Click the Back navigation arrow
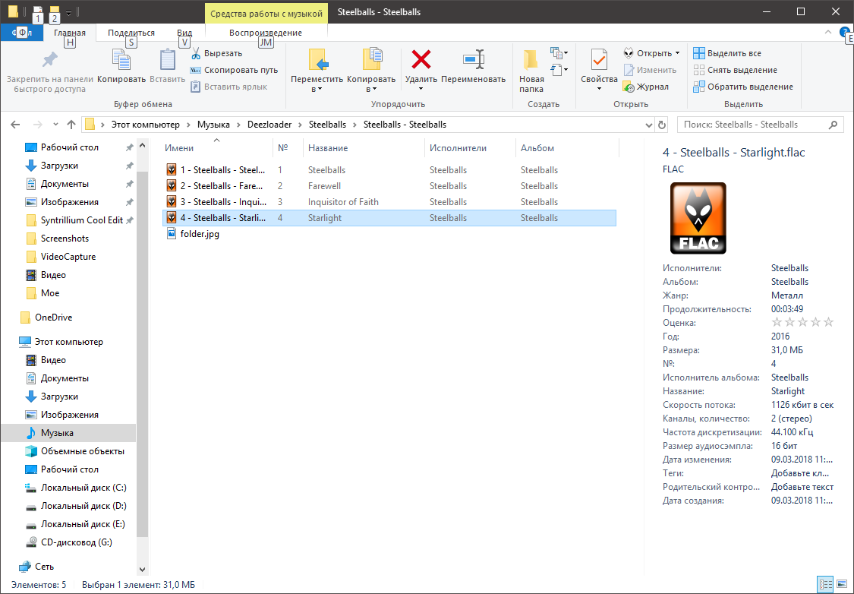 pos(16,125)
